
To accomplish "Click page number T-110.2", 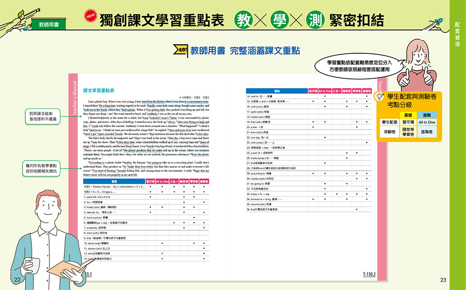I will (369, 274).
